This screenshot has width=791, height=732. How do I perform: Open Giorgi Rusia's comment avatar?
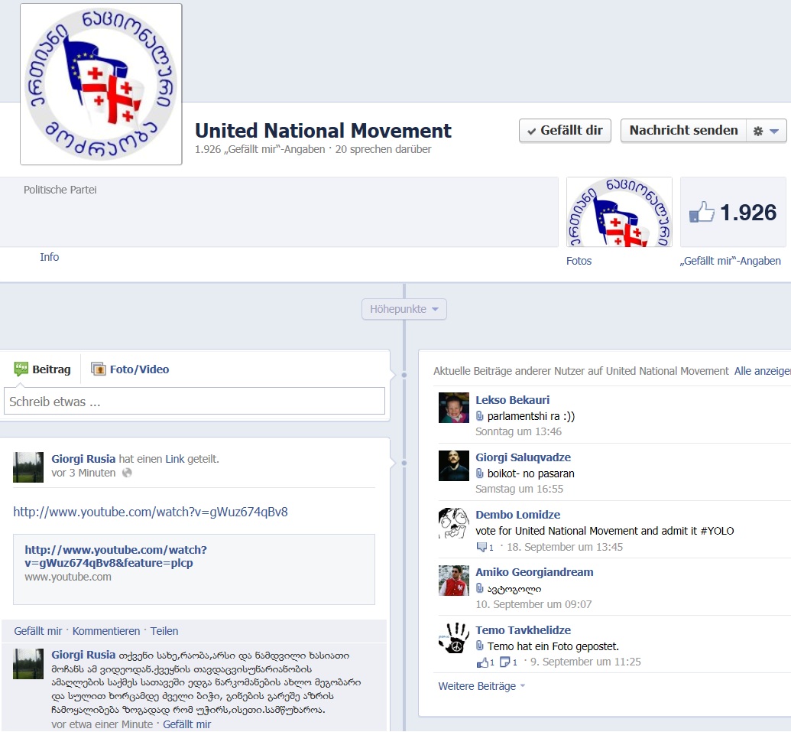coord(28,664)
